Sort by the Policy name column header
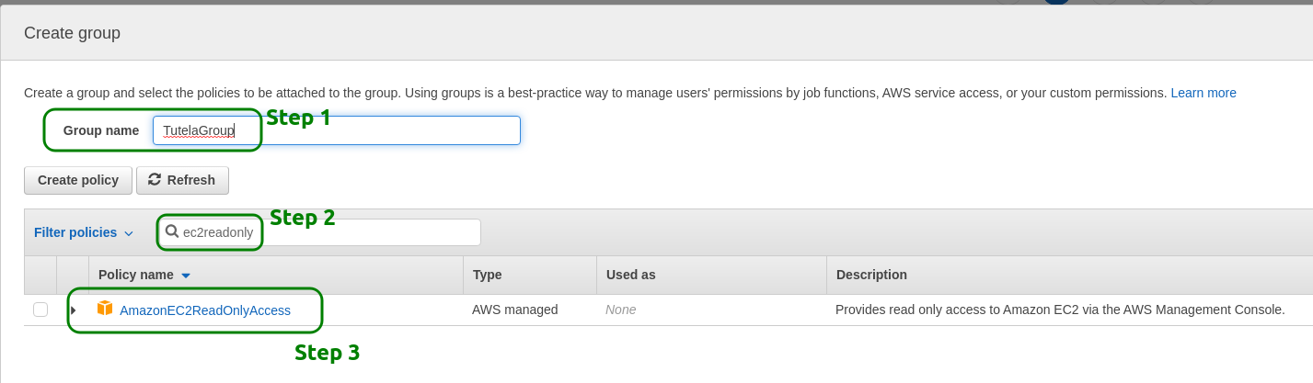 [x=136, y=275]
